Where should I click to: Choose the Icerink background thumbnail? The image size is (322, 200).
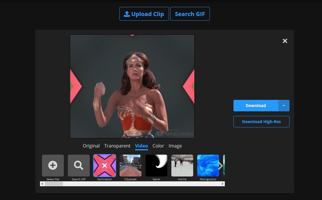(182, 165)
